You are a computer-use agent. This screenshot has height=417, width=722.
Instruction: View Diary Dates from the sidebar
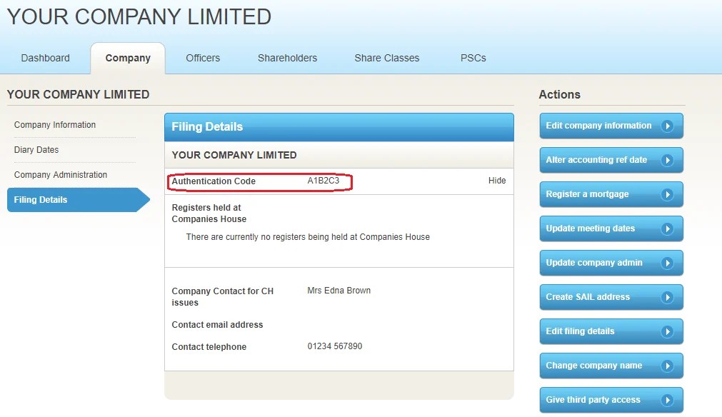(36, 149)
